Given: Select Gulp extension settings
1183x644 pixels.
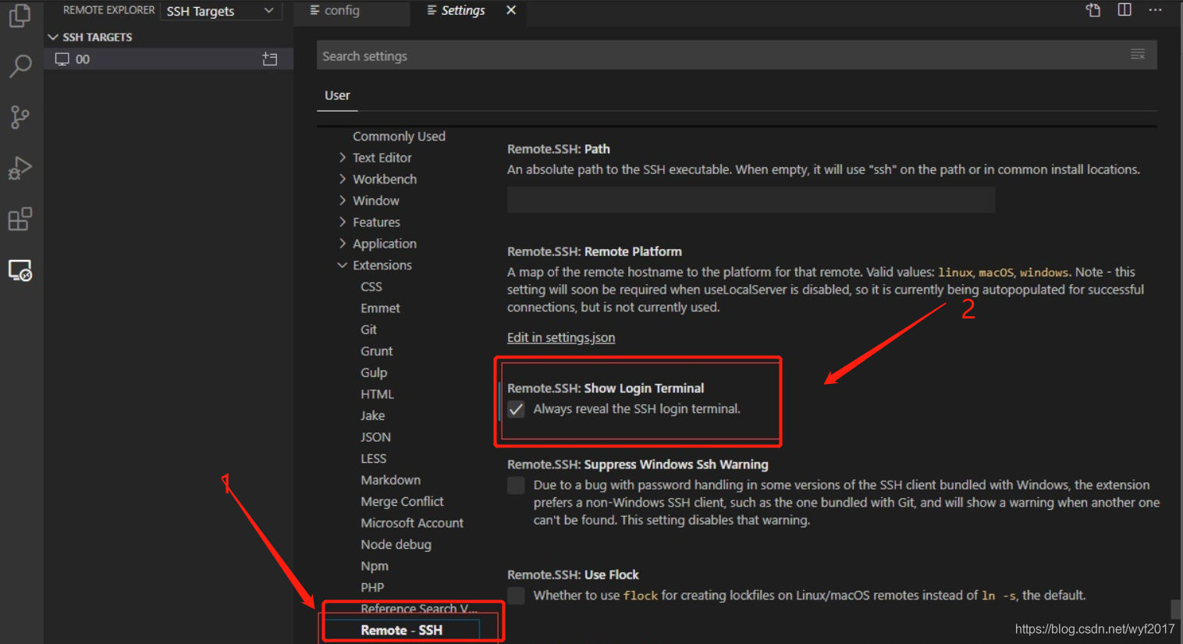Looking at the screenshot, I should point(374,372).
